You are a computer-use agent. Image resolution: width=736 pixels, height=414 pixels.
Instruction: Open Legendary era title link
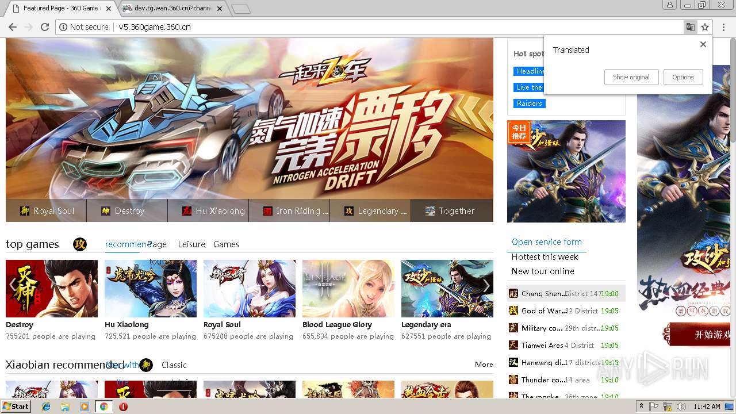pos(426,325)
